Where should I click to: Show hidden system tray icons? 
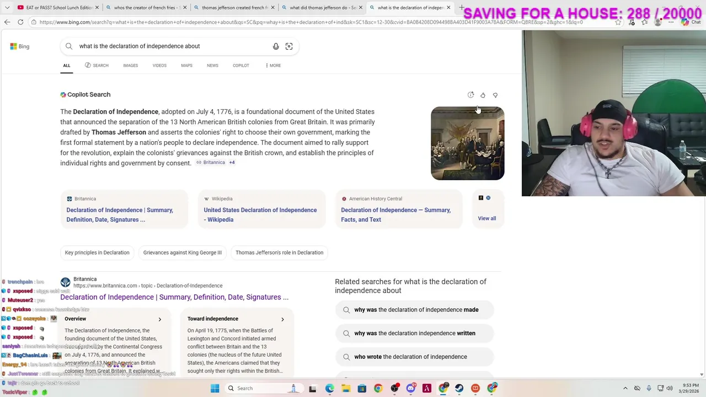click(625, 388)
